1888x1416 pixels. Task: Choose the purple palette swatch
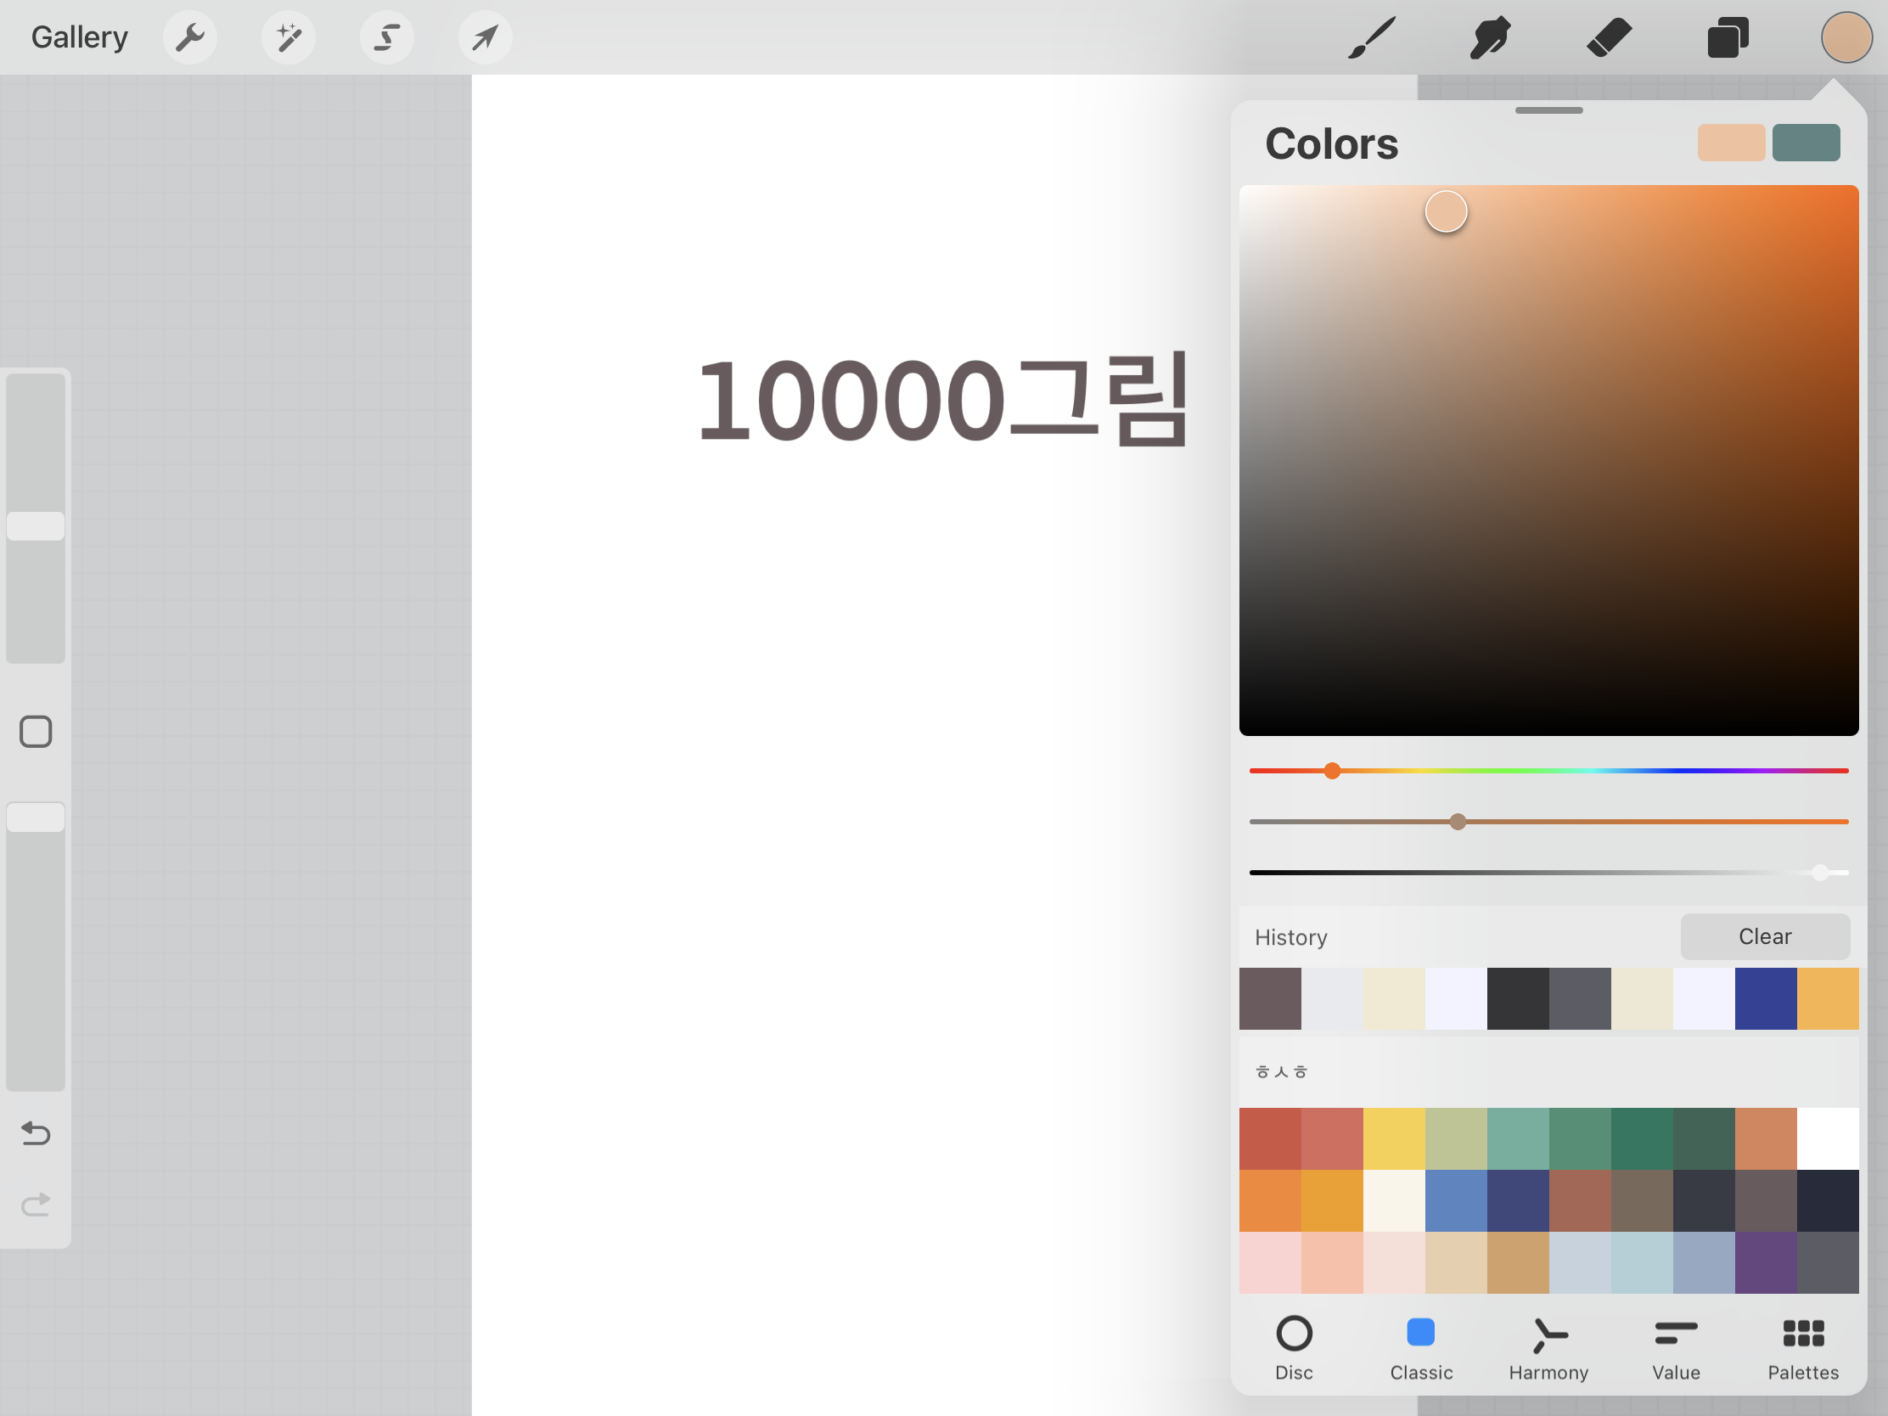[x=1766, y=1262]
